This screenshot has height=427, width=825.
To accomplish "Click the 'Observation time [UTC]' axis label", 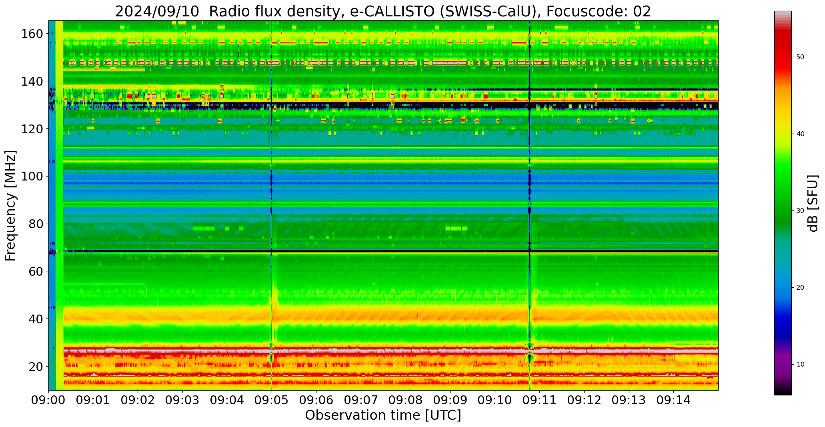I will tap(383, 415).
